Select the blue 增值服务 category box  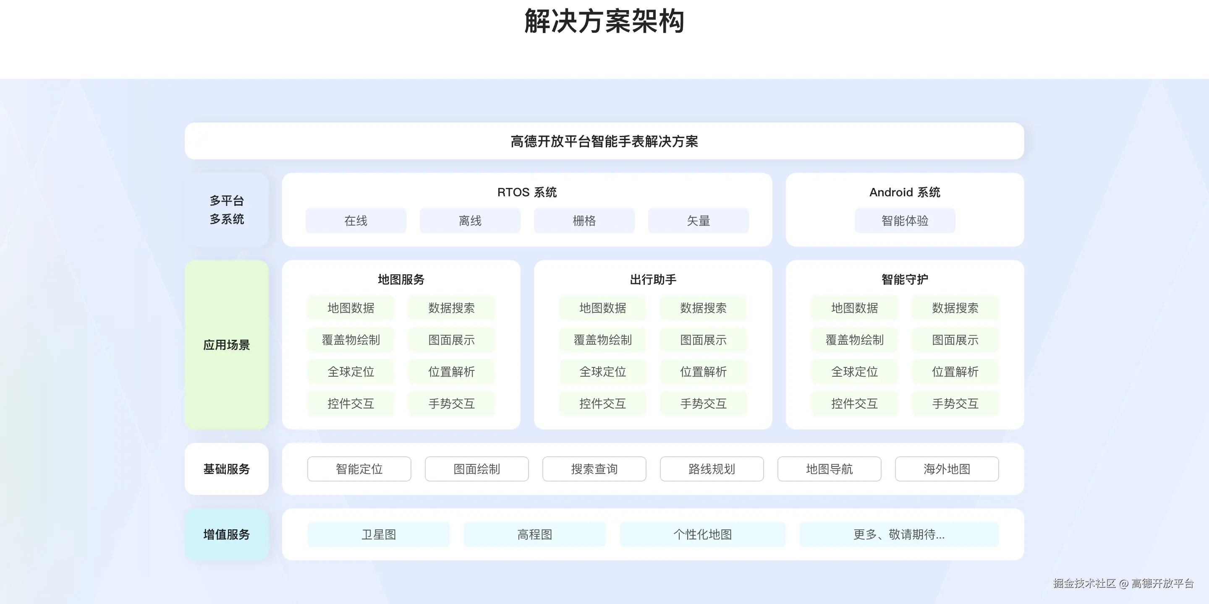point(227,534)
